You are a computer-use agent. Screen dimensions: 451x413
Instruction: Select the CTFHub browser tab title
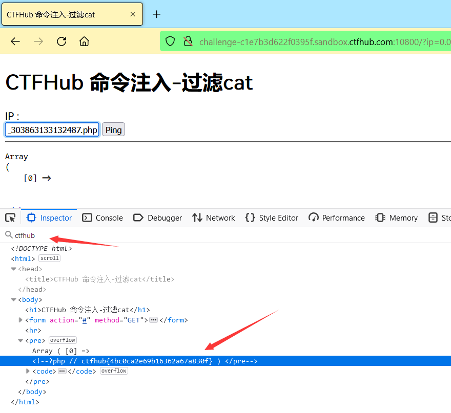coord(51,15)
